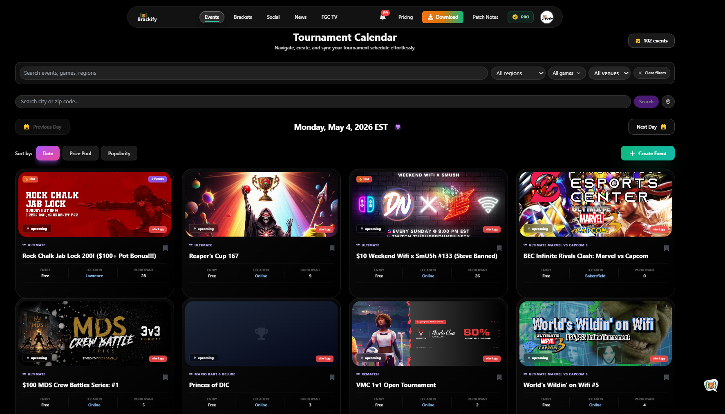Image resolution: width=725 pixels, height=414 pixels.
Task: Bookmark World's Wildin' on Wifi #5 event
Action: pos(666,377)
